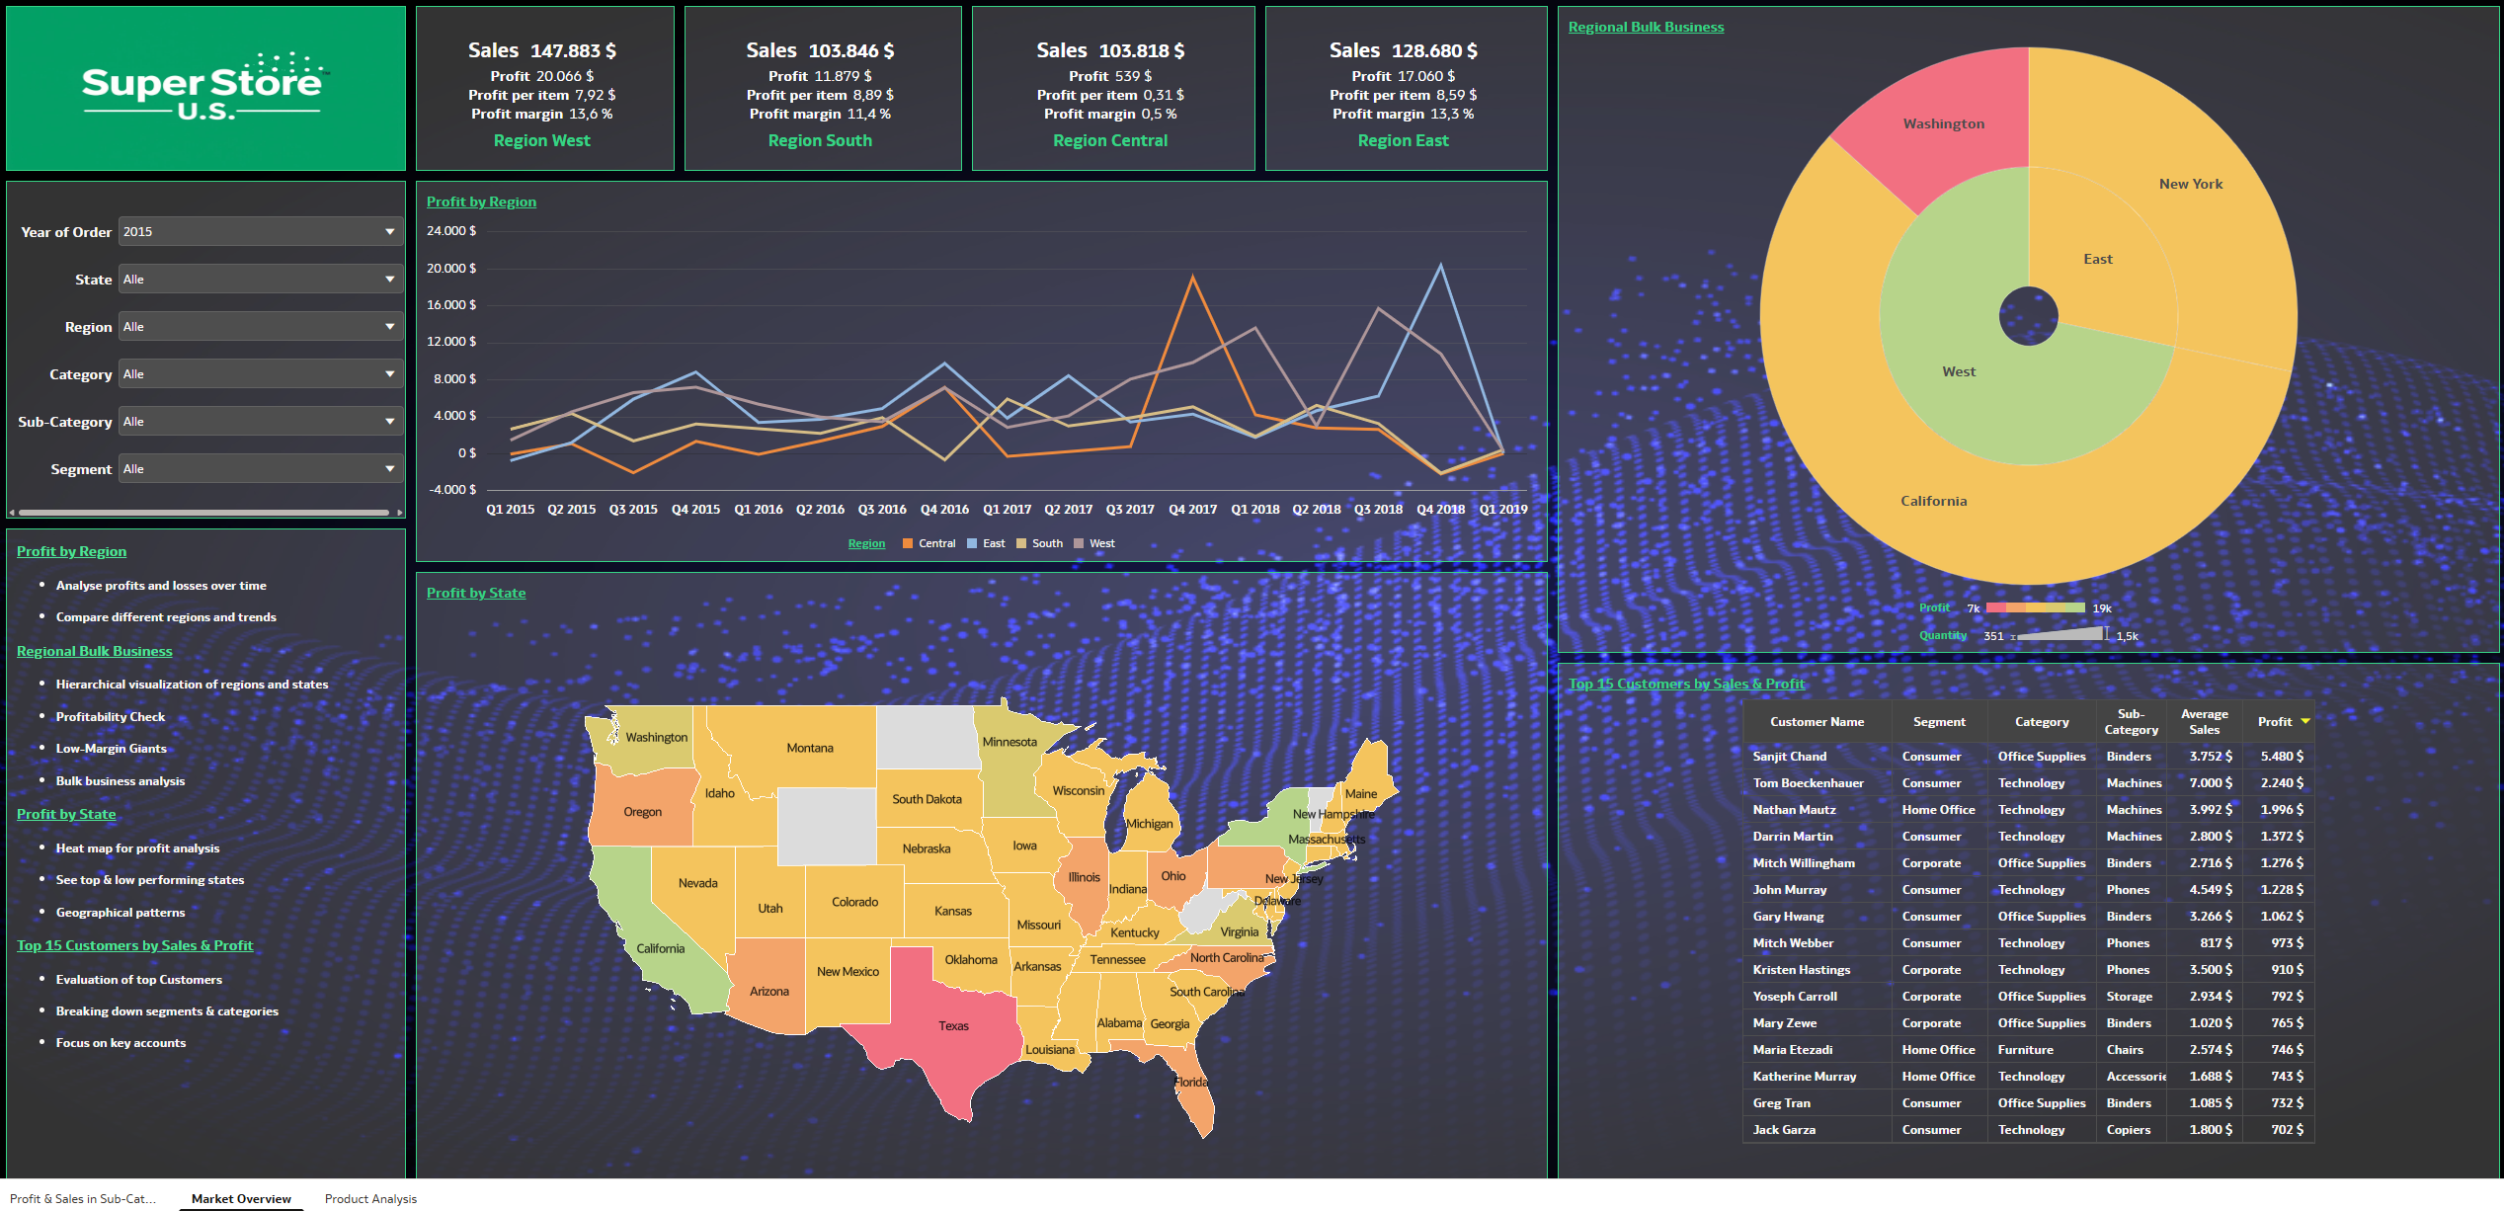The image size is (2504, 1211).
Task: Click the filter panel horizontal scrollbar
Action: (203, 513)
